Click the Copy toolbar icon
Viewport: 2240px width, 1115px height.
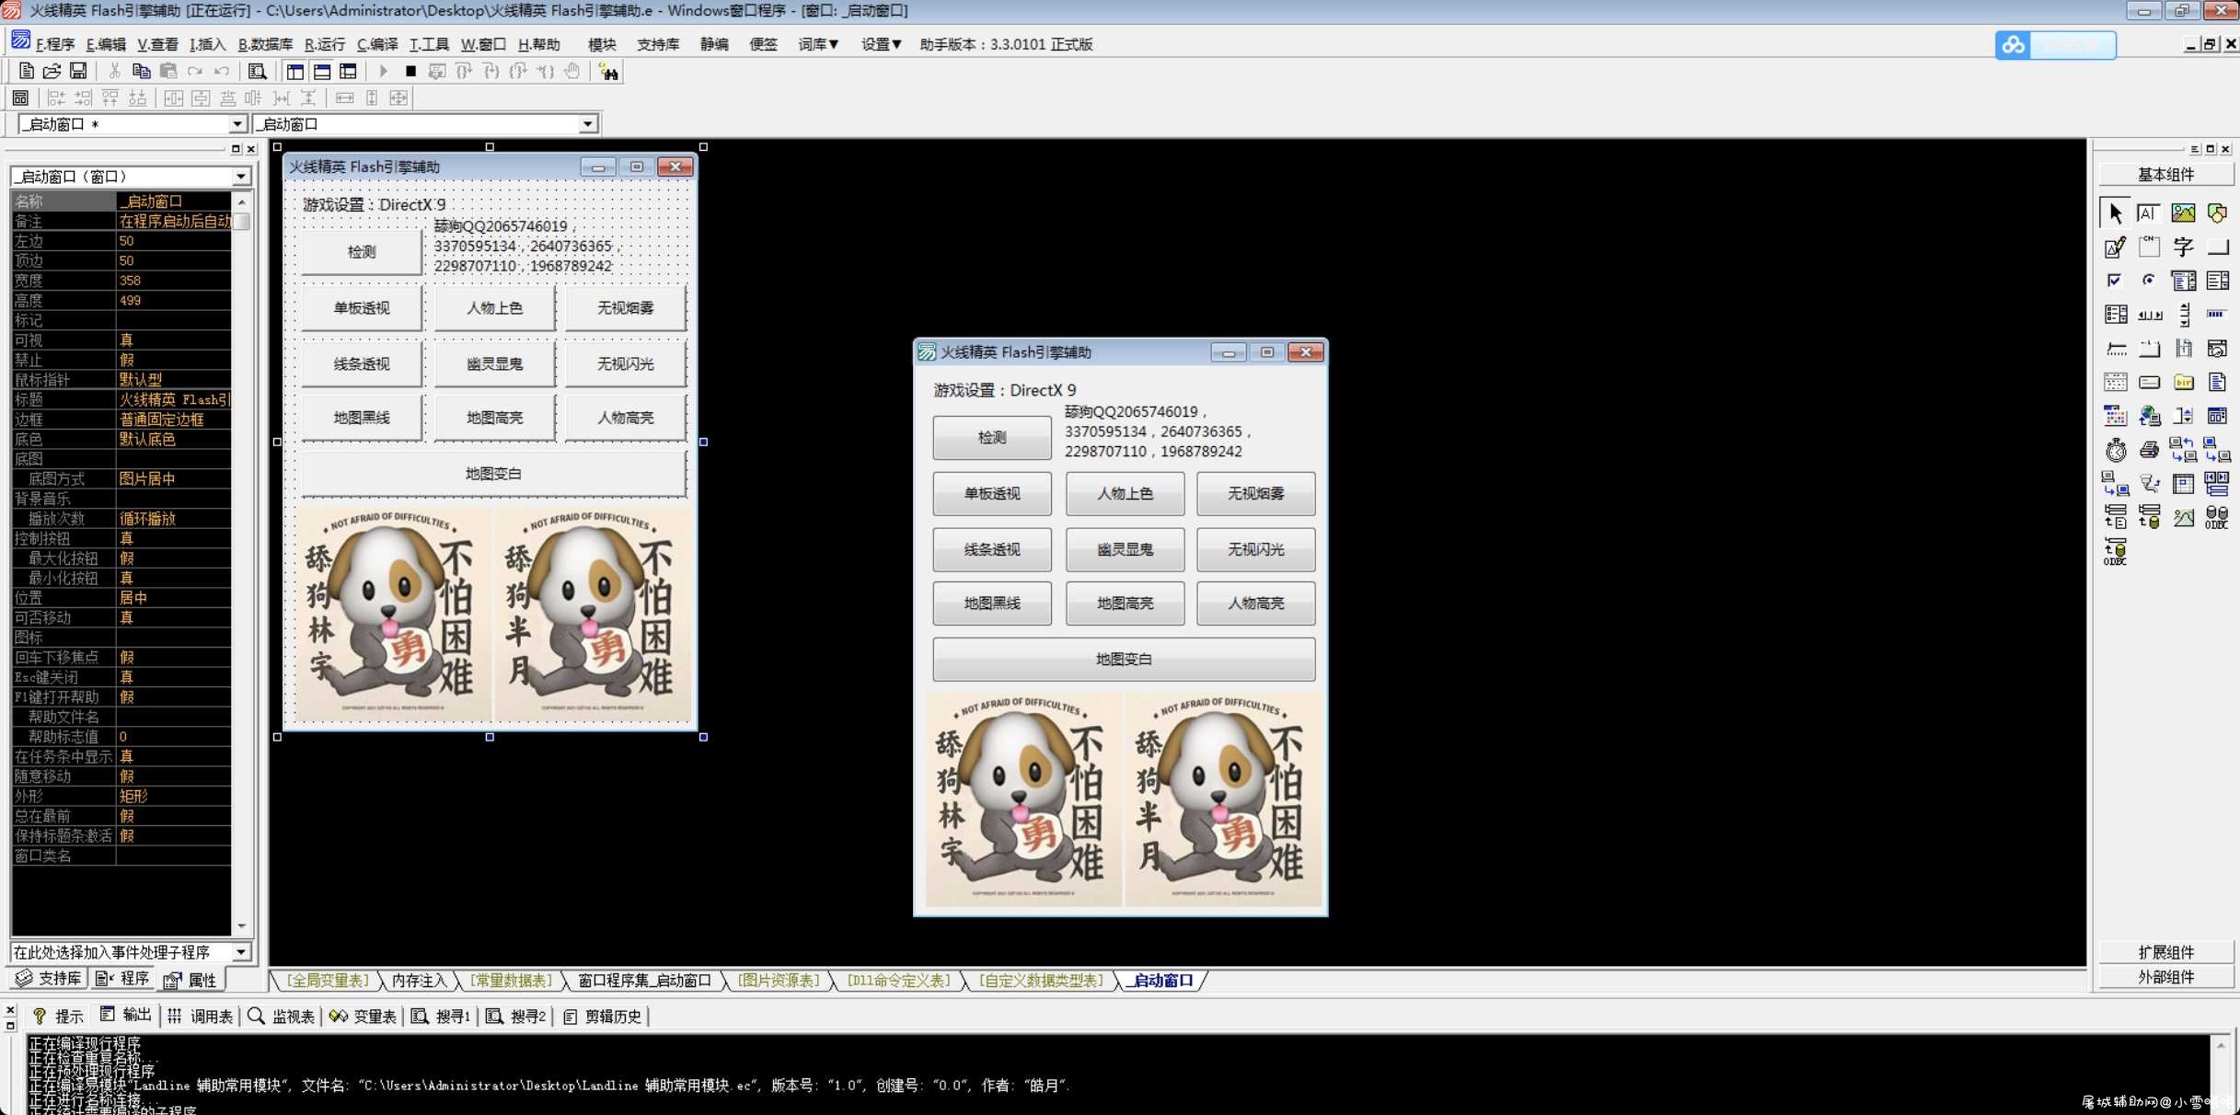[141, 71]
